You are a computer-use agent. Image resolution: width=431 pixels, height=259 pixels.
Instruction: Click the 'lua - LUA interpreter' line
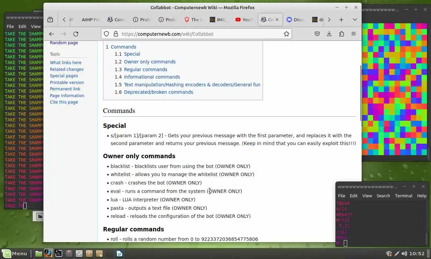tap(153, 200)
